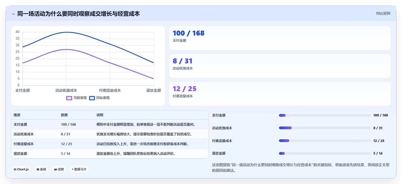The height and width of the screenshot is (184, 402).
Task: Click 付费流量成本 label on chart x-axis
Action: [110, 90]
